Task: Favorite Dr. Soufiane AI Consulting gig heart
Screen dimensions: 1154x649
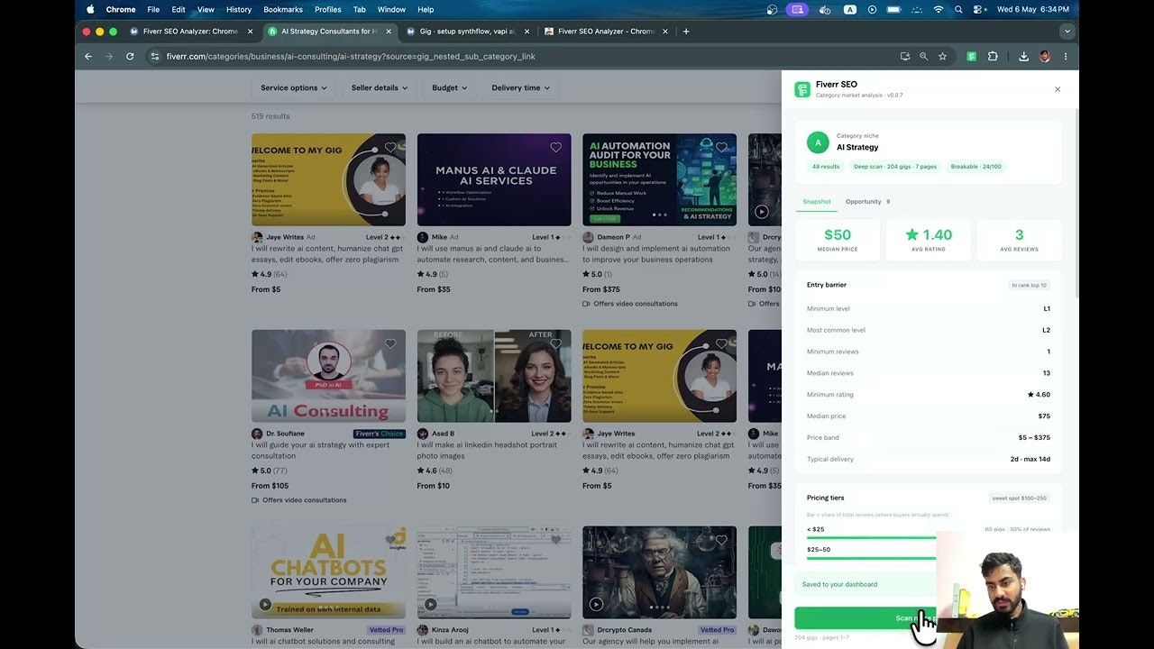Action: tap(390, 343)
